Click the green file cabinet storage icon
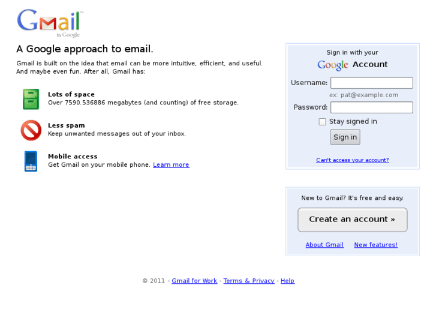 point(31,99)
